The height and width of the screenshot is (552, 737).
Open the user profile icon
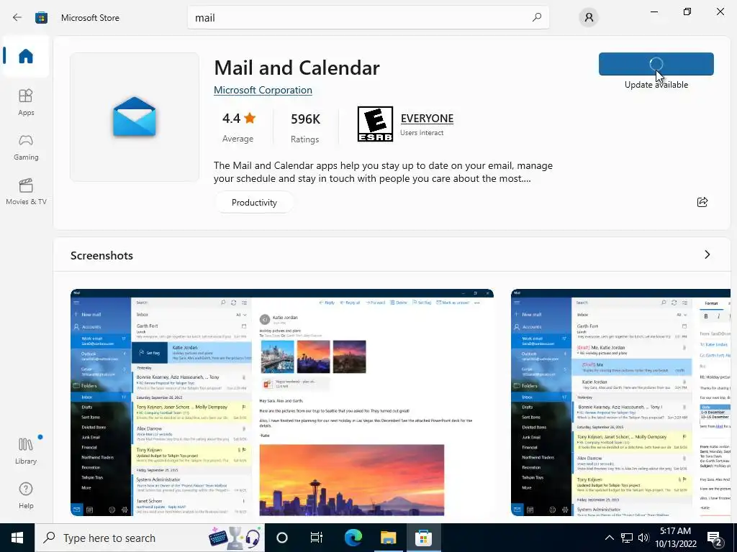(x=589, y=18)
